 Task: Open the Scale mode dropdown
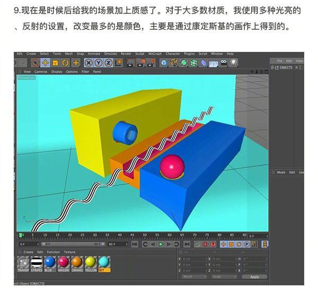point(224,277)
